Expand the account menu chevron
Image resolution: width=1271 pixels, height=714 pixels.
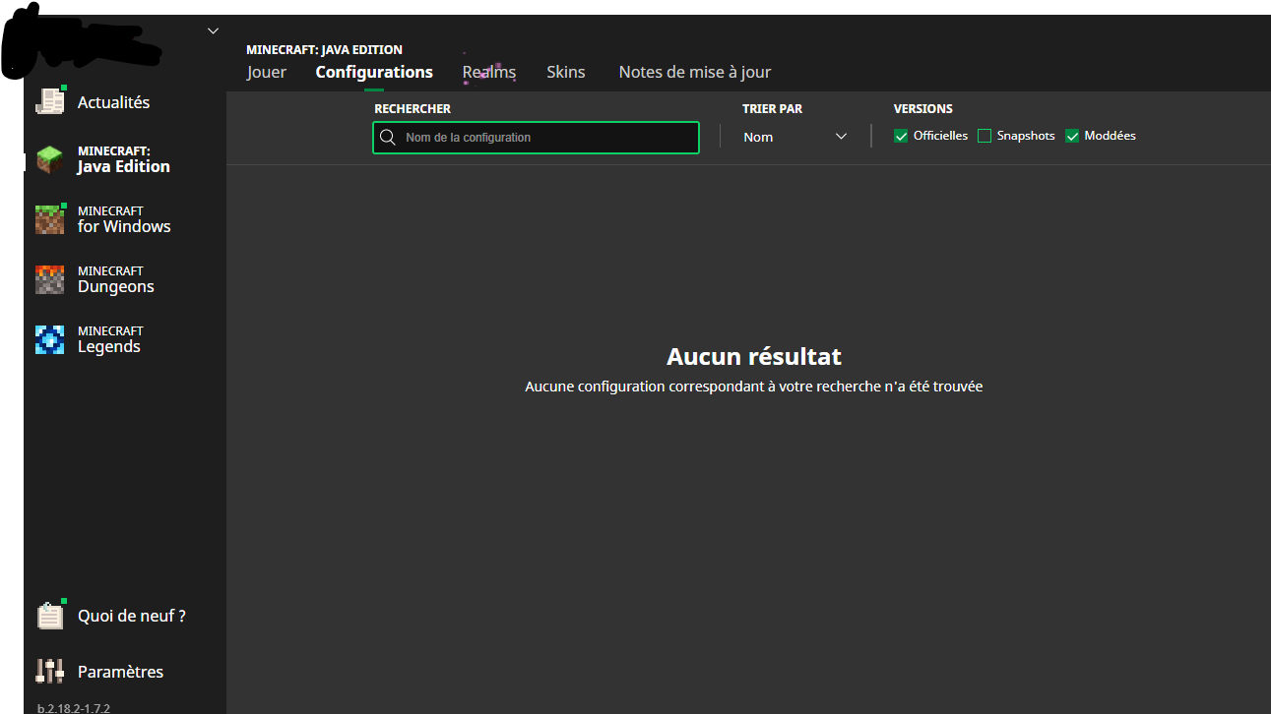[x=213, y=31]
